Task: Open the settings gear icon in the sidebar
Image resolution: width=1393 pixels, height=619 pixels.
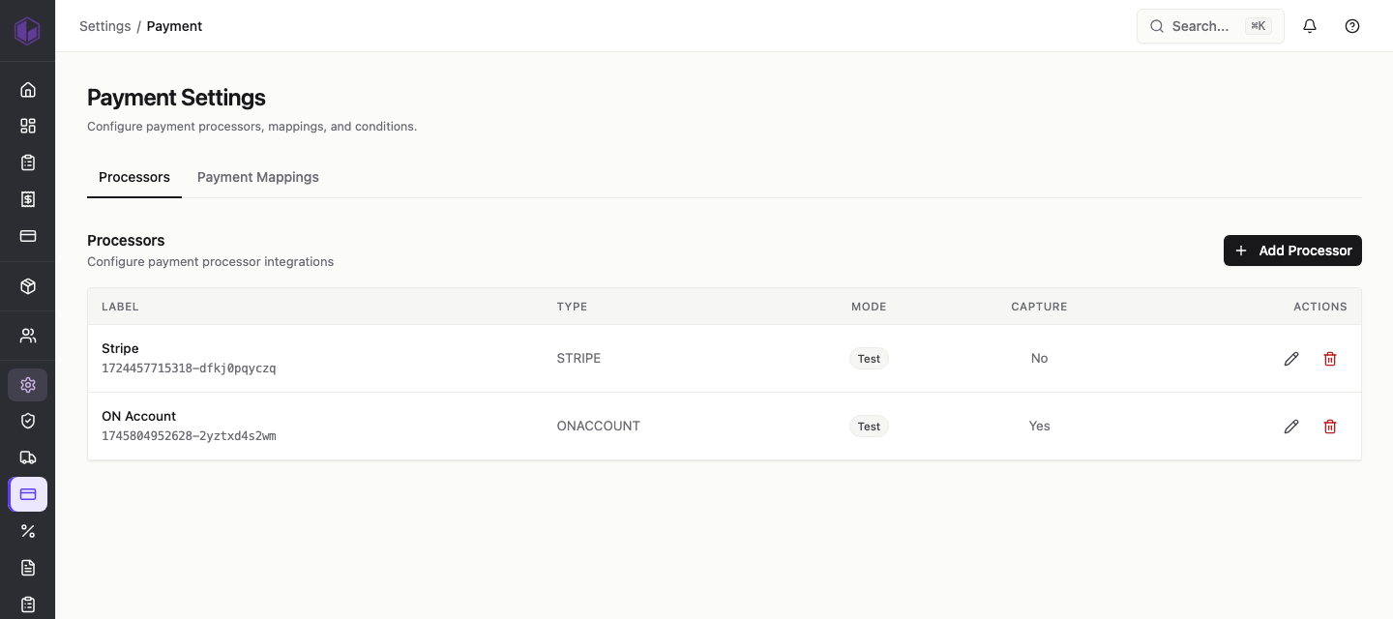Action: pyautogui.click(x=28, y=385)
